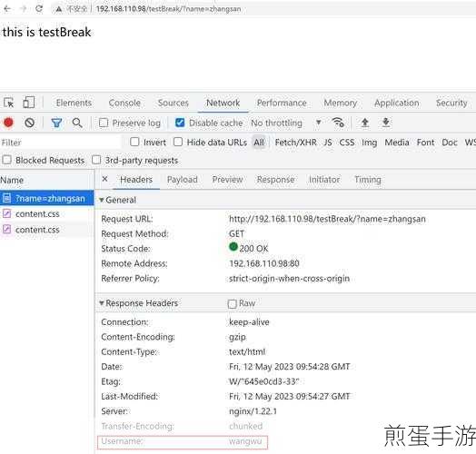The height and width of the screenshot is (454, 476).
Task: Open the Elements tab
Action: click(x=74, y=103)
